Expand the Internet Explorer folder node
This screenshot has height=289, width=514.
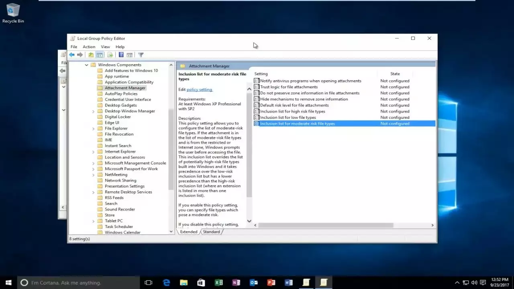94,152
